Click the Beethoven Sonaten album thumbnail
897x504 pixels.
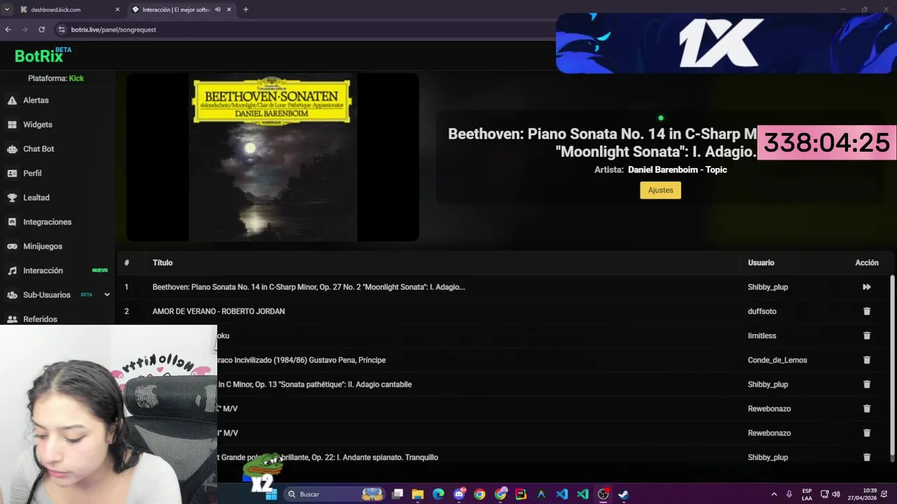(273, 157)
